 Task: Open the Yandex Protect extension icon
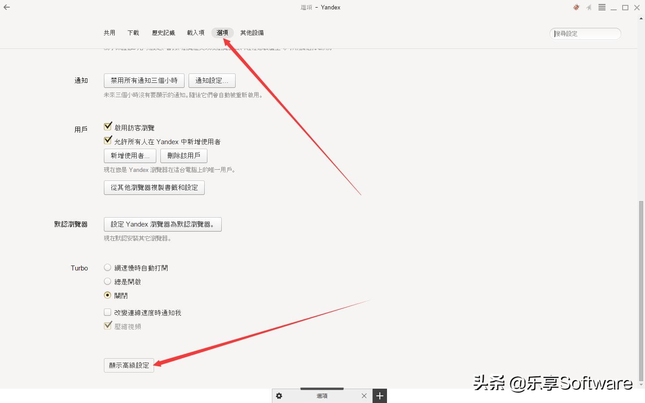click(576, 7)
